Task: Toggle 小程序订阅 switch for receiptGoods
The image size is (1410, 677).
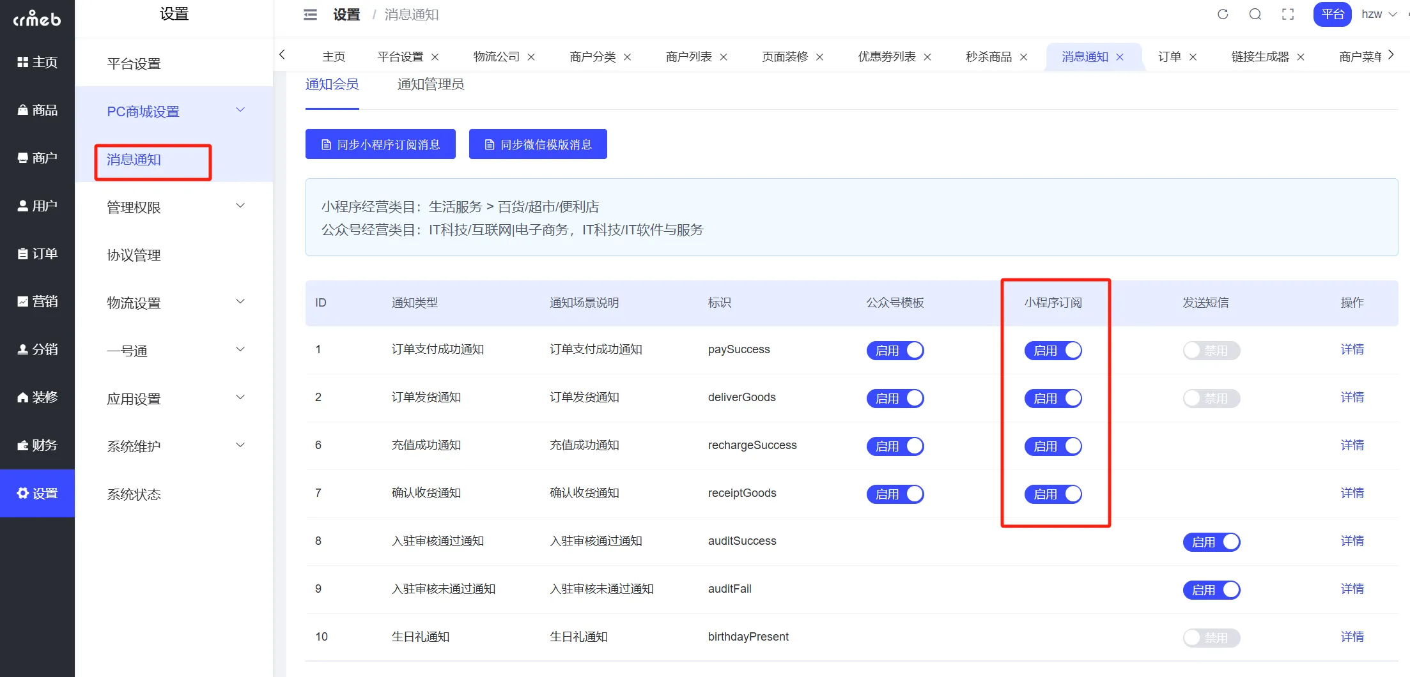Action: coord(1053,494)
